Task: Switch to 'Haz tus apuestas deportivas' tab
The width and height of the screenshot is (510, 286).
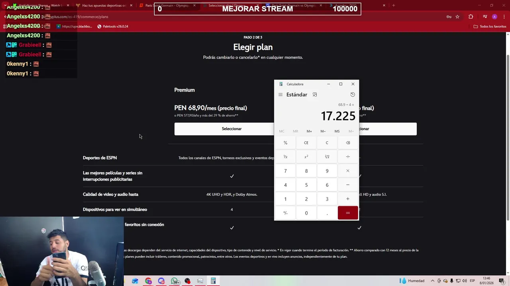Action: (104, 6)
